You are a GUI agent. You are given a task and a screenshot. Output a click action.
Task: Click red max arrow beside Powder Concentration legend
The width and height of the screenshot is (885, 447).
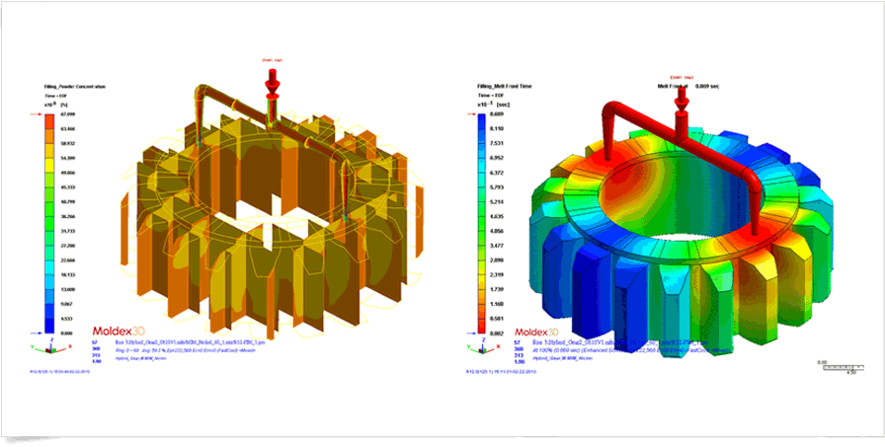pos(35,113)
